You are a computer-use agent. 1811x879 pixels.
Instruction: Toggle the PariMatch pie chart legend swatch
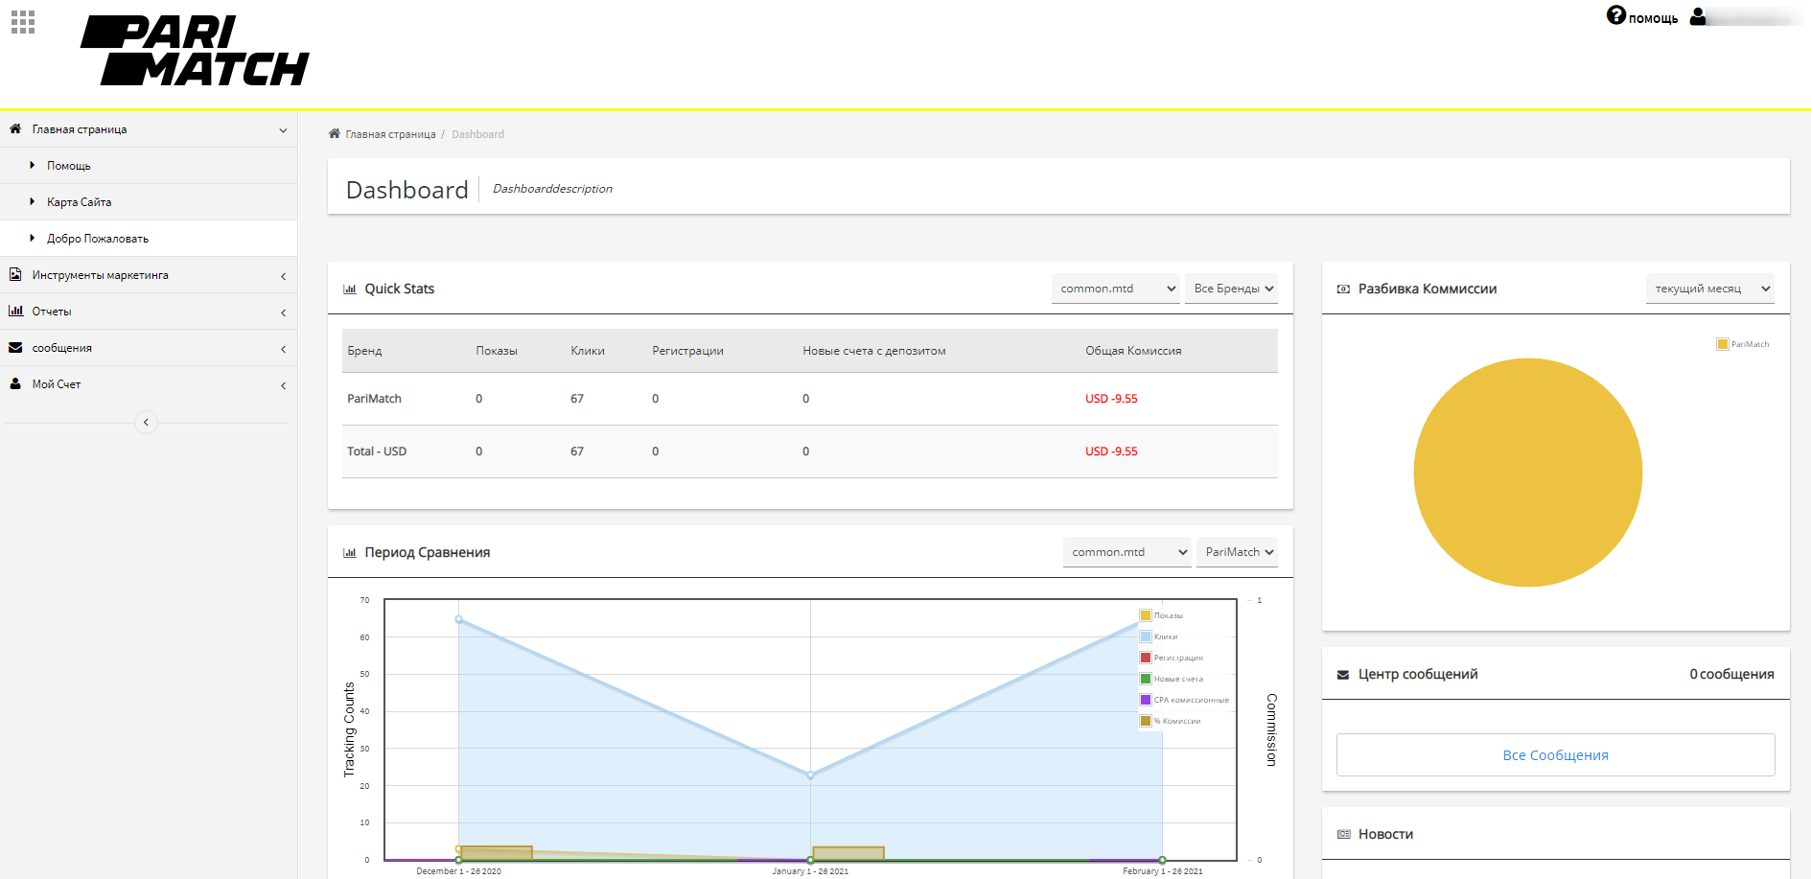(1723, 344)
